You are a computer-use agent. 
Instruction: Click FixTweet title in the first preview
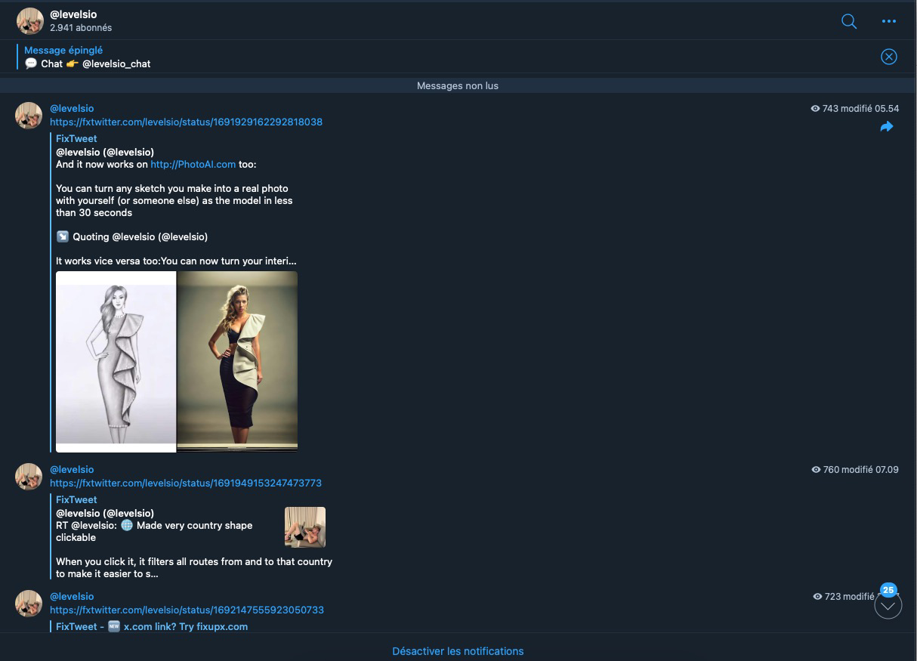(x=76, y=138)
